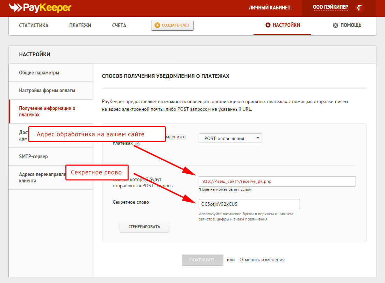Click the POST request URL field
Screen dimensions: 385x283
point(277,181)
